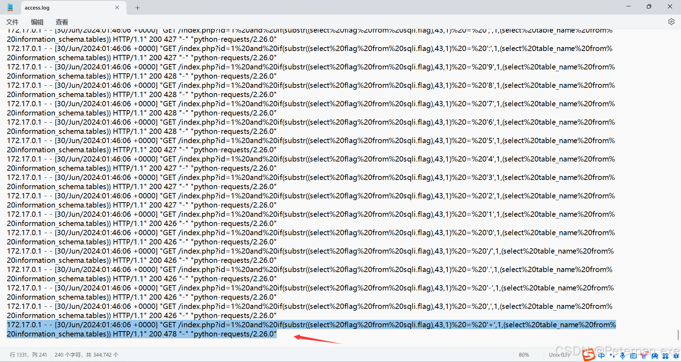The image size is (681, 362).
Task: Click the vertical scrollbar thumb
Action: (678, 334)
